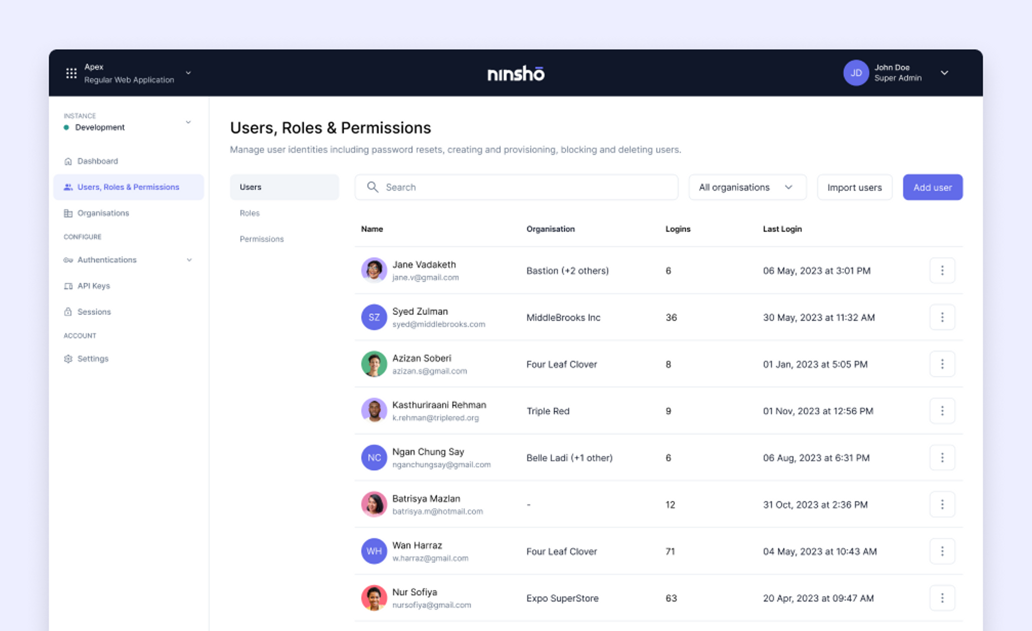Open the All organisations filter dropdown
Screen dimensions: 1032x631
coord(747,187)
